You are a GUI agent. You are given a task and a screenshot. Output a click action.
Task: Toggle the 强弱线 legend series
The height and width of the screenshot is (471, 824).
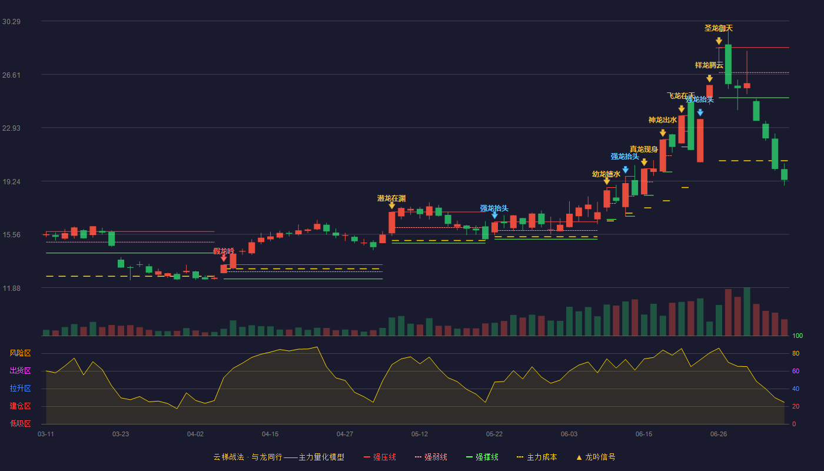[x=431, y=457]
